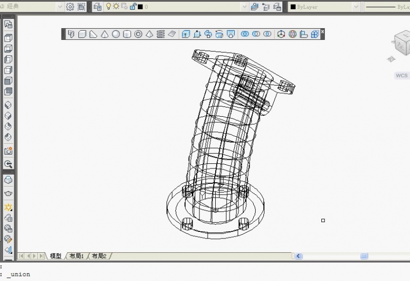Viewport: 410px width, 281px height.
Task: Click the Intersect boolean icon
Action: pyautogui.click(x=267, y=34)
